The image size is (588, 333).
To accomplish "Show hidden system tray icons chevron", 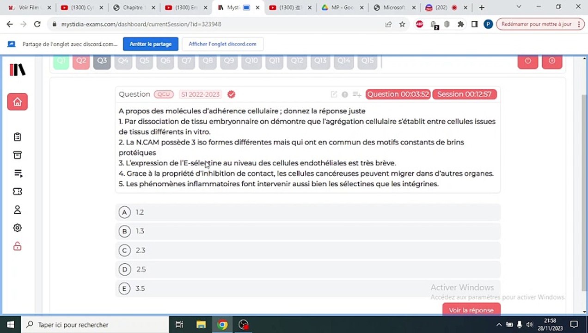I will (499, 325).
